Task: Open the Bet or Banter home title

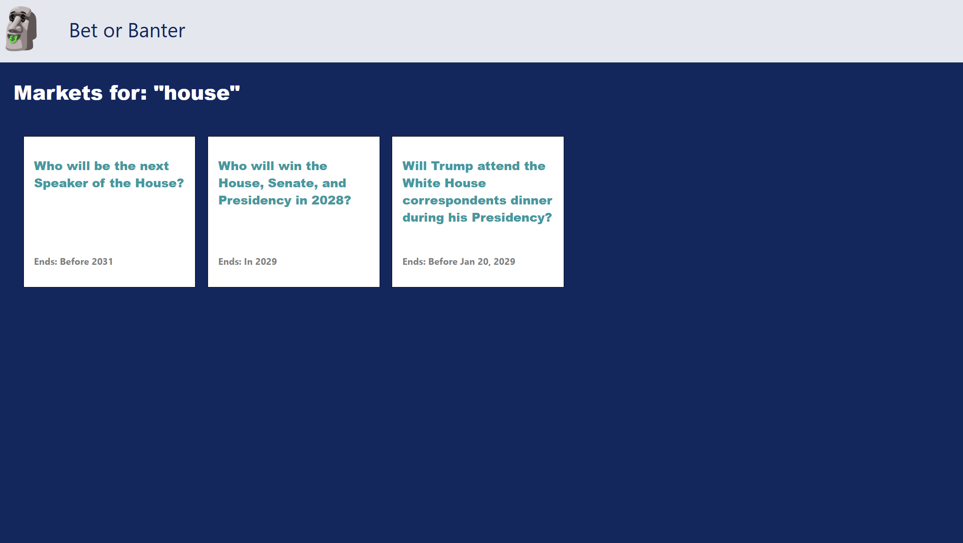Action: pos(127,31)
